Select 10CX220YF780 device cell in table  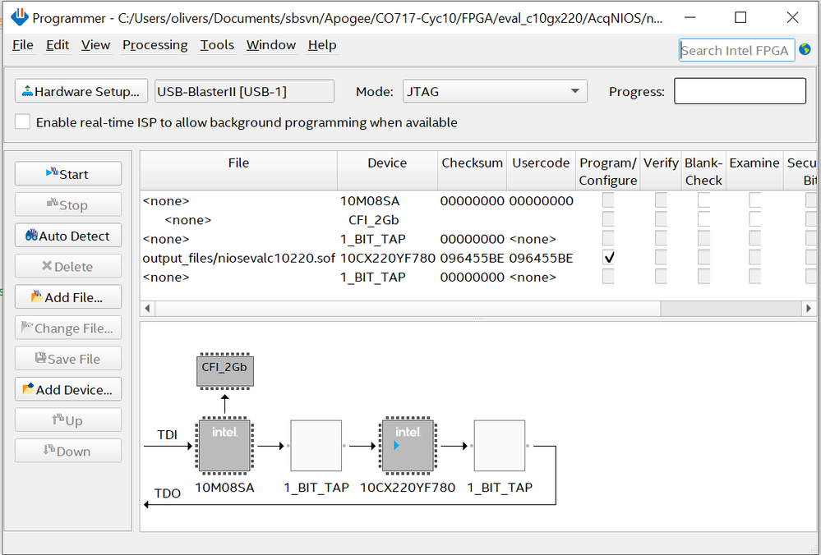387,258
